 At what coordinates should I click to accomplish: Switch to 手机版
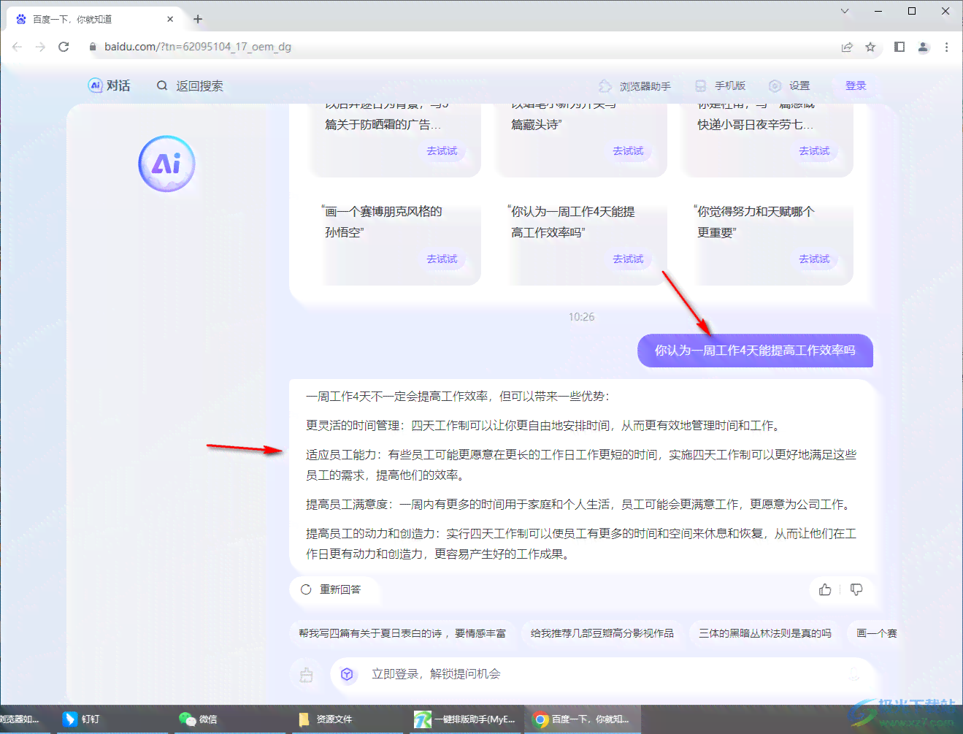pyautogui.click(x=720, y=86)
